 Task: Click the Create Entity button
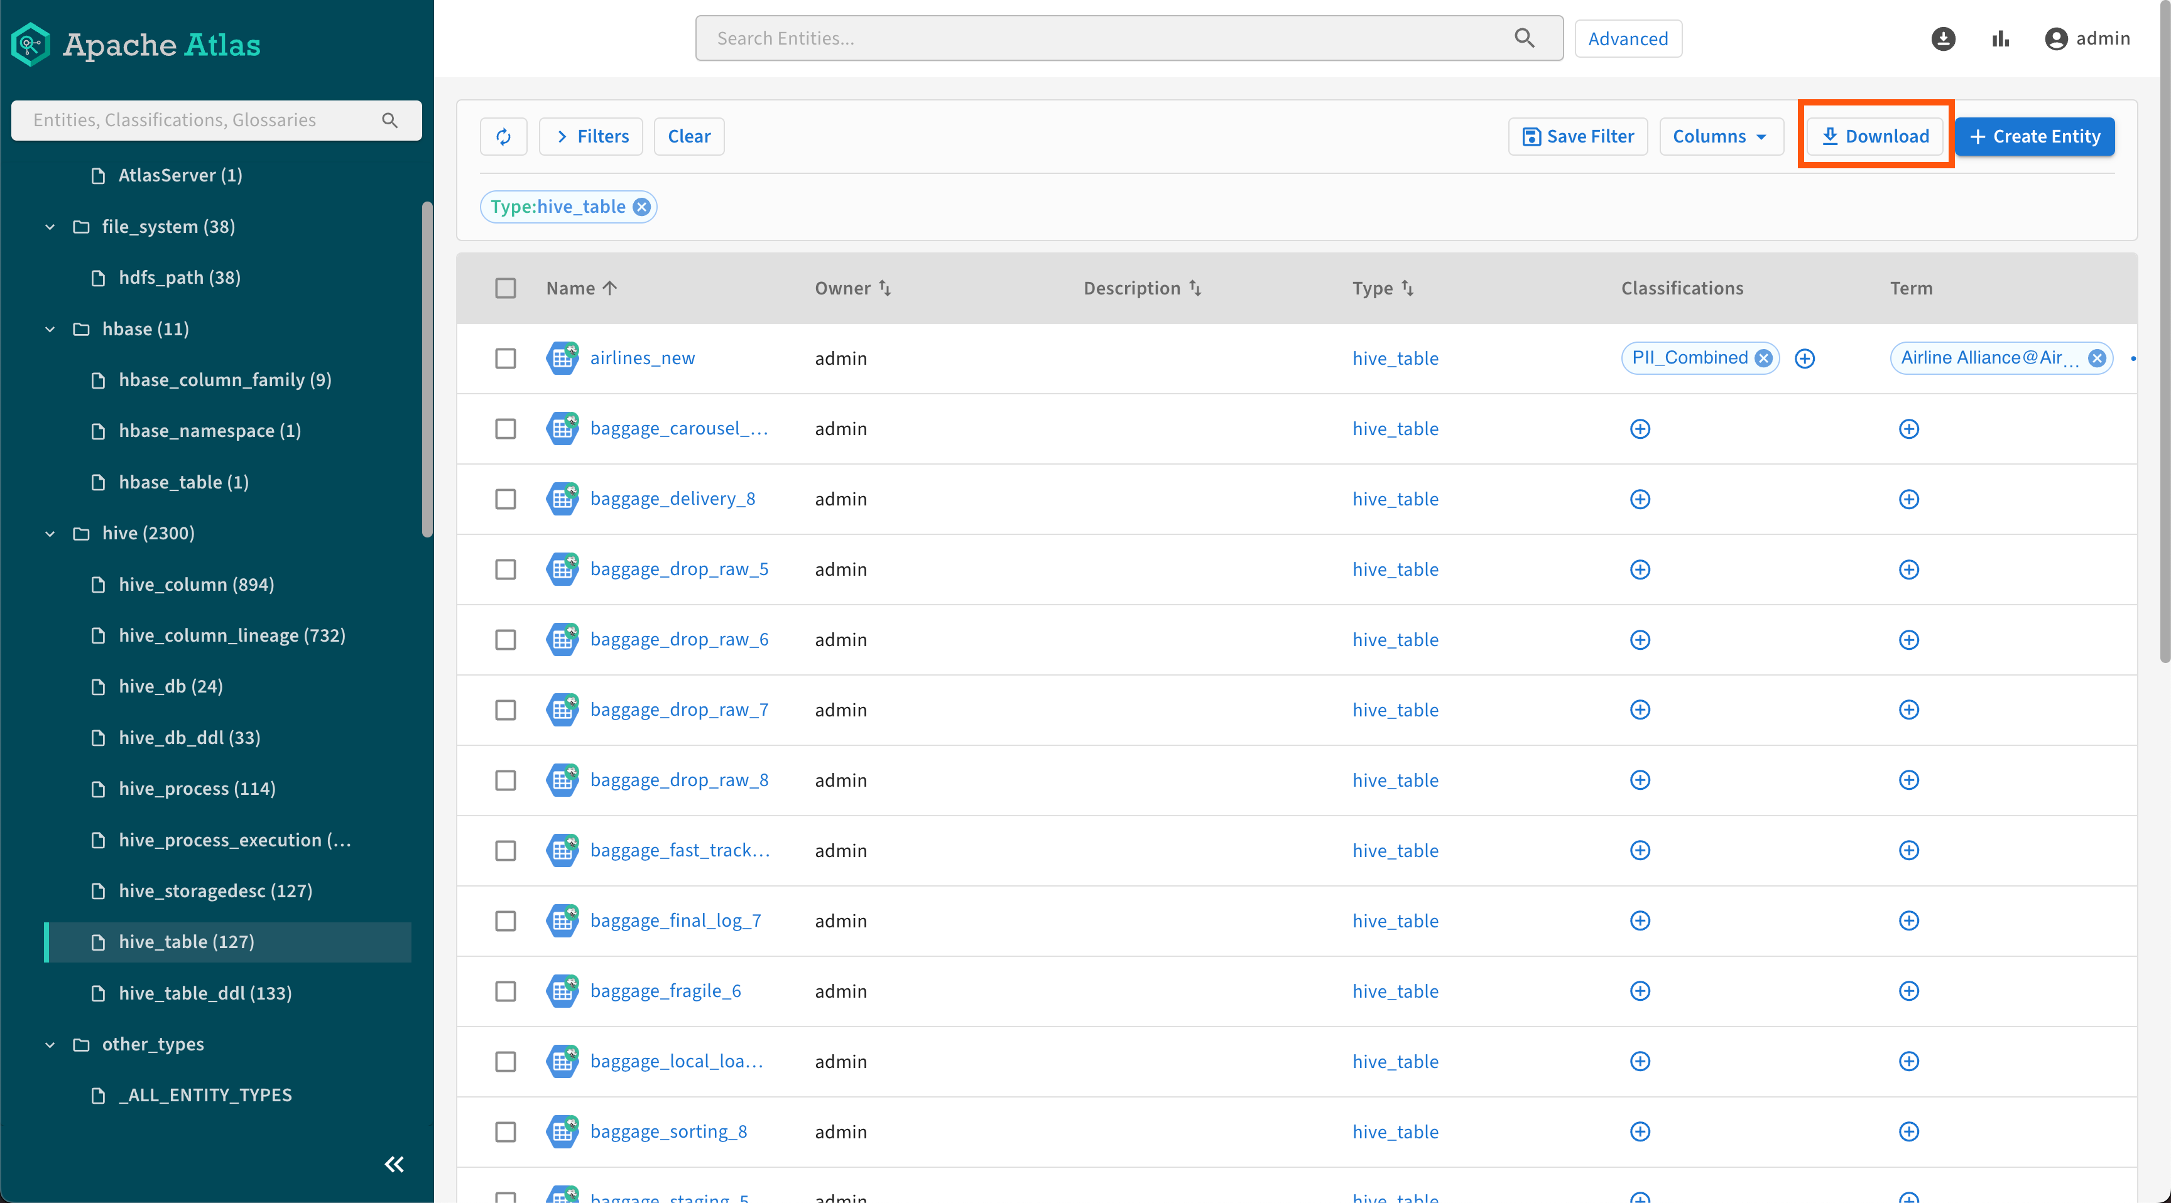[2033, 136]
